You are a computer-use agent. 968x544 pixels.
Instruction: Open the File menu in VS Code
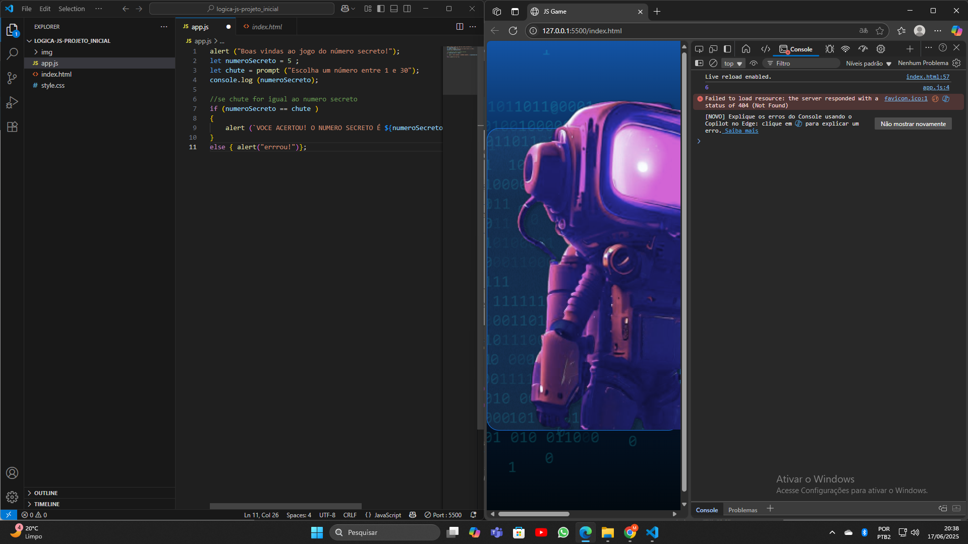[x=26, y=9]
